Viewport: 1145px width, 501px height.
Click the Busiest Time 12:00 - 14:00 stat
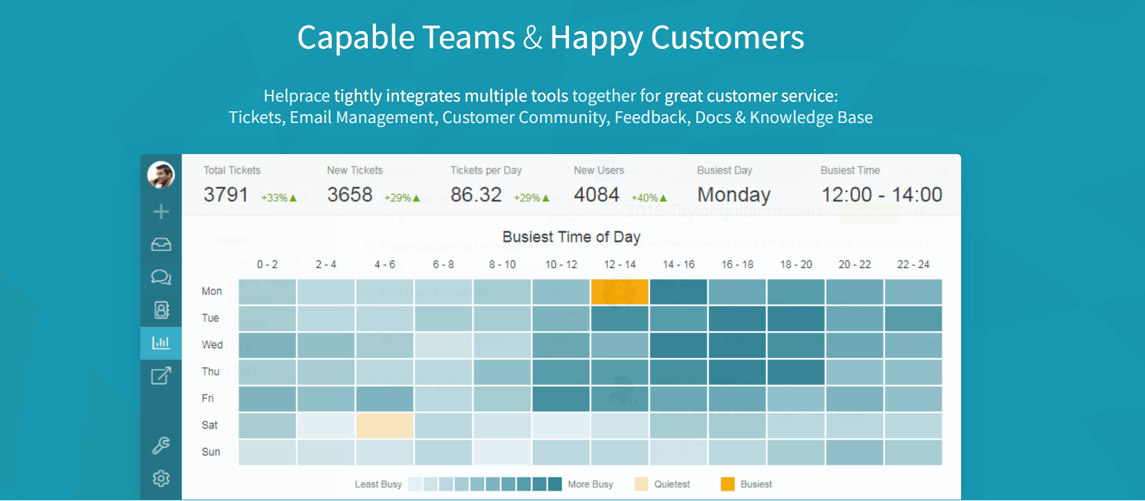882,186
